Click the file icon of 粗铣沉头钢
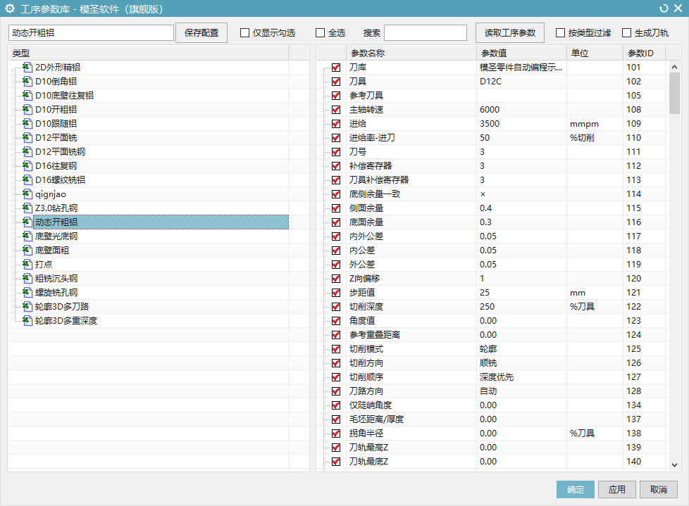 pyautogui.click(x=27, y=278)
